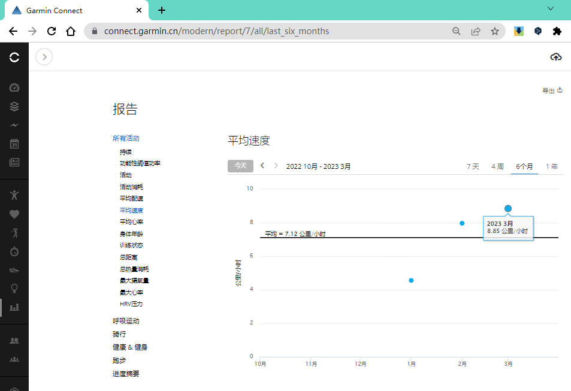Click the zoom magnifier icon in address bar

[x=457, y=31]
